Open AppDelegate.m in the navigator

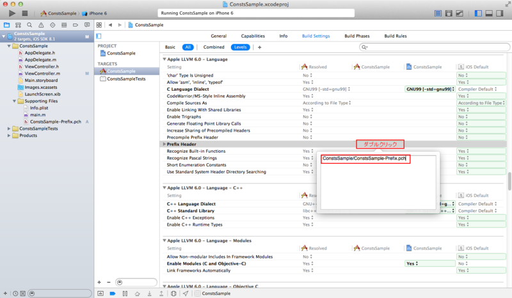(40, 59)
